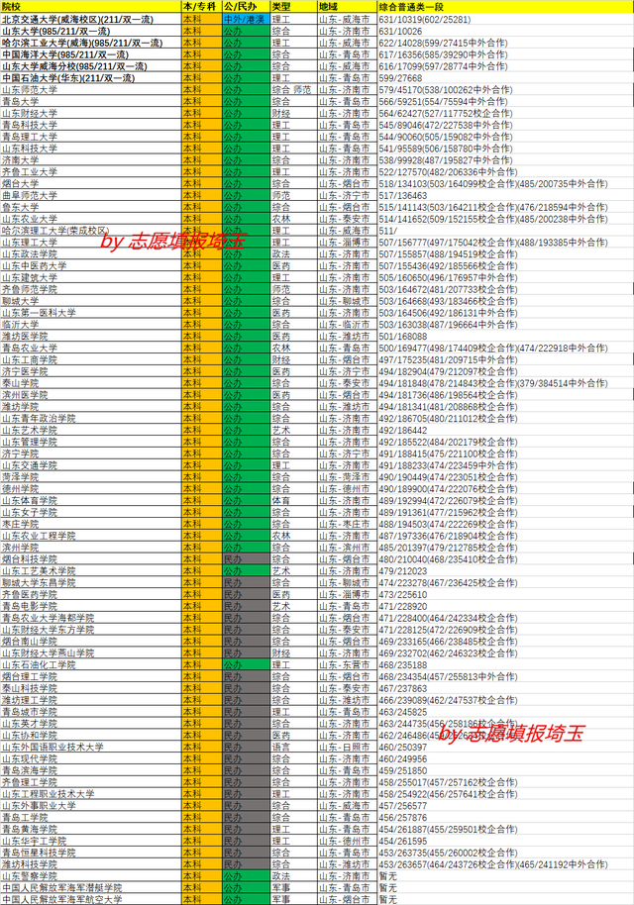Click the 滨州学院 school cell
This screenshot has height=905, width=634.
pyautogui.click(x=91, y=548)
